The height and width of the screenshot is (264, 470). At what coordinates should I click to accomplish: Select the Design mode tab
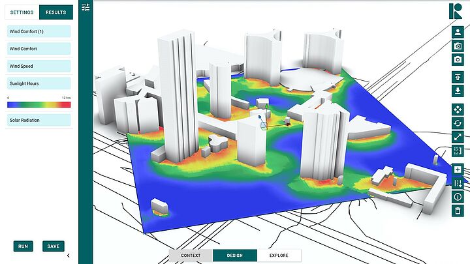[x=235, y=256]
